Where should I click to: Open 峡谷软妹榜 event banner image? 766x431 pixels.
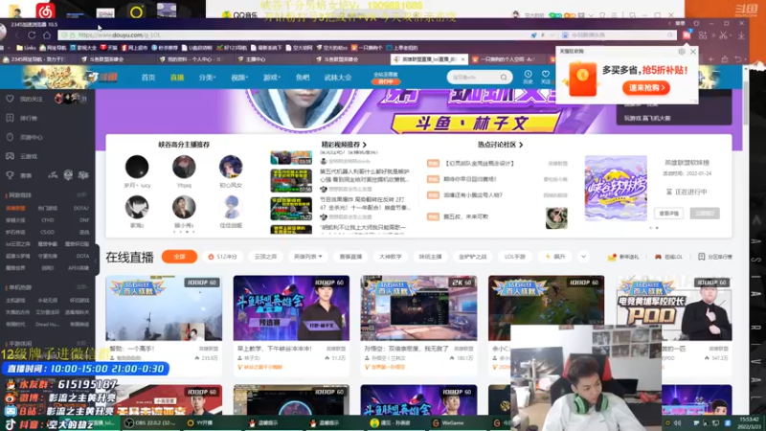[x=616, y=188]
